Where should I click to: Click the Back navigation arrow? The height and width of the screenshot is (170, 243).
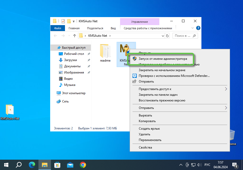(55, 36)
